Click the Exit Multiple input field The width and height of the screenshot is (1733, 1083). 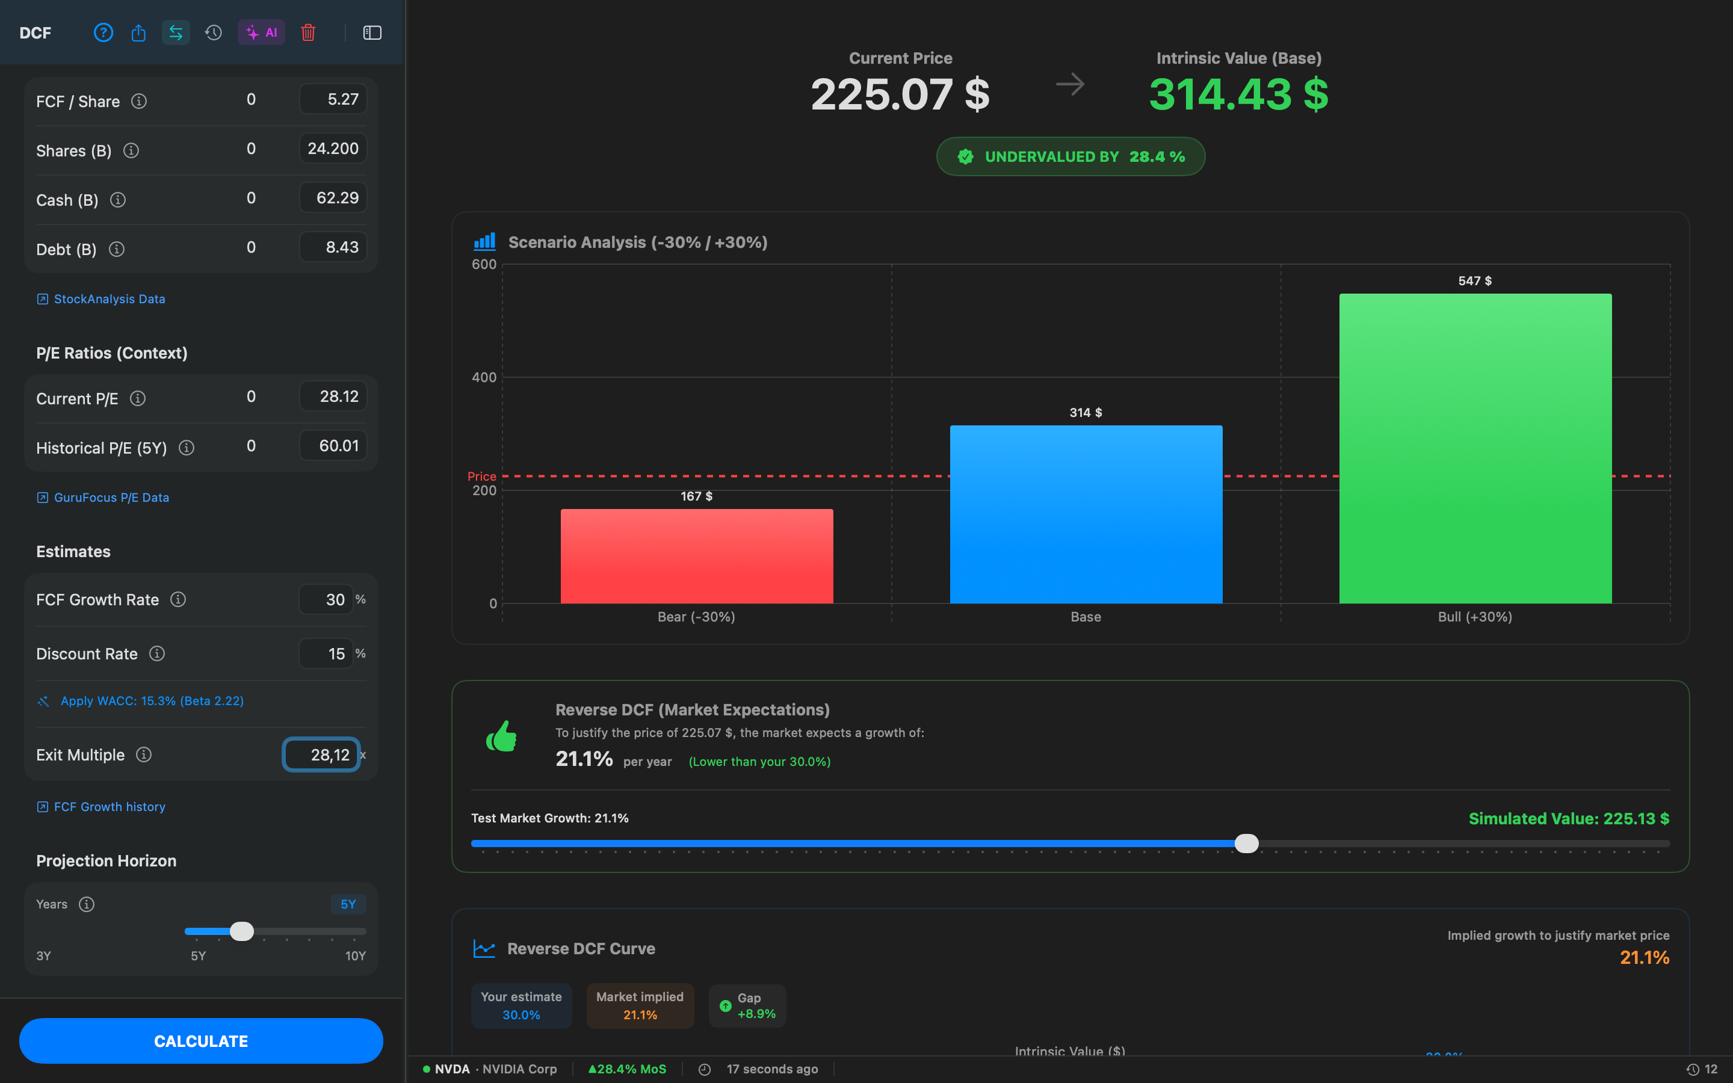point(321,754)
